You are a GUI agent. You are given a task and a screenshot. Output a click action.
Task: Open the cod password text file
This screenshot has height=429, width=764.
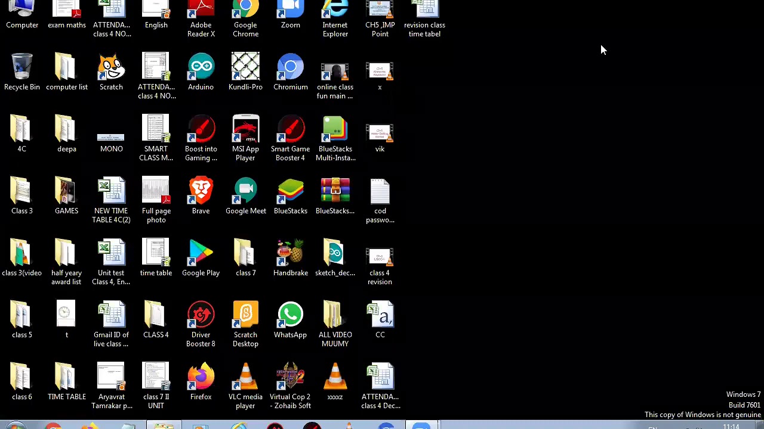[x=380, y=200]
